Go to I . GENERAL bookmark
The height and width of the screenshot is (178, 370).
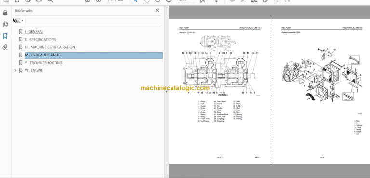point(34,32)
